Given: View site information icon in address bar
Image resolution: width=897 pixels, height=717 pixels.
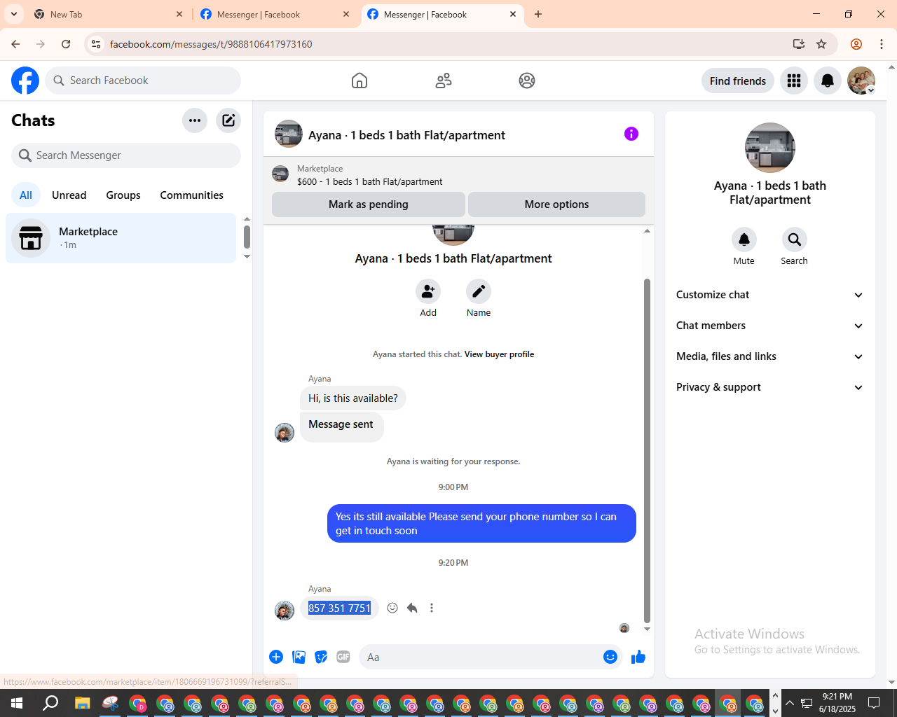Looking at the screenshot, I should click(x=96, y=44).
